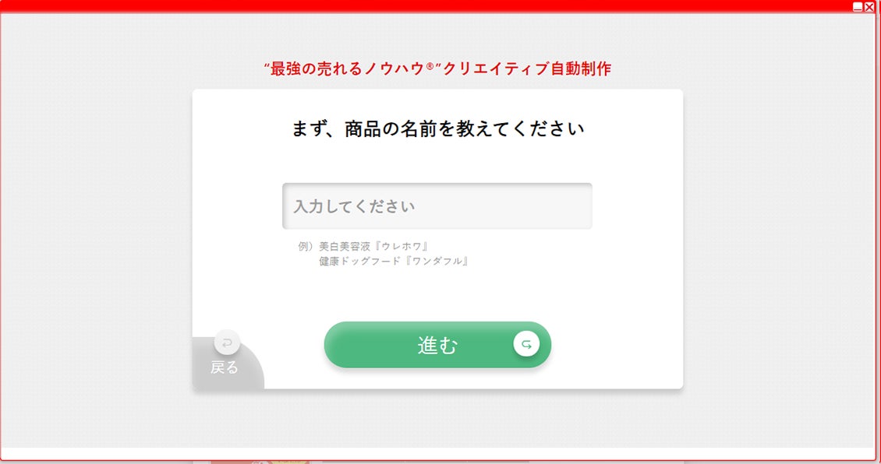Screen dimensions: 881x464
Task: Click the 進む label text on green button
Action: pyautogui.click(x=437, y=346)
